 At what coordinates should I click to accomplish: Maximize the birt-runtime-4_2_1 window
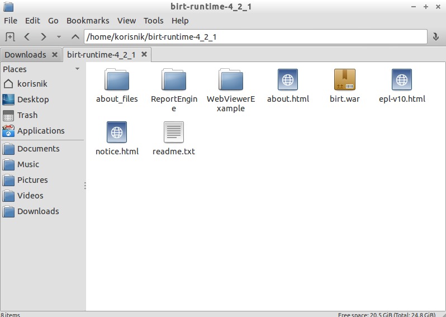[426, 7]
